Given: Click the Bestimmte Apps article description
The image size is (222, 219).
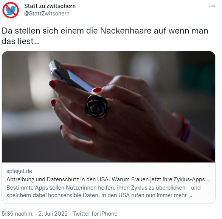Looking at the screenshot, I should click(104, 191).
